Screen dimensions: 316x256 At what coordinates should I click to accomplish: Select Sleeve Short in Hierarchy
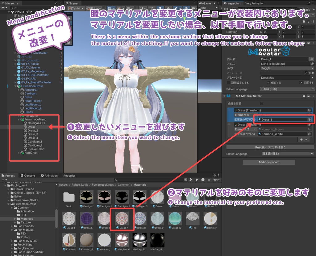(x=36, y=149)
